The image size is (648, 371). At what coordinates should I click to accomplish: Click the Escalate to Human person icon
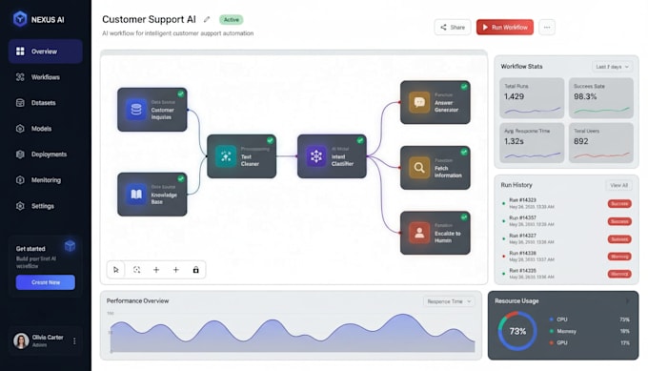tap(419, 233)
